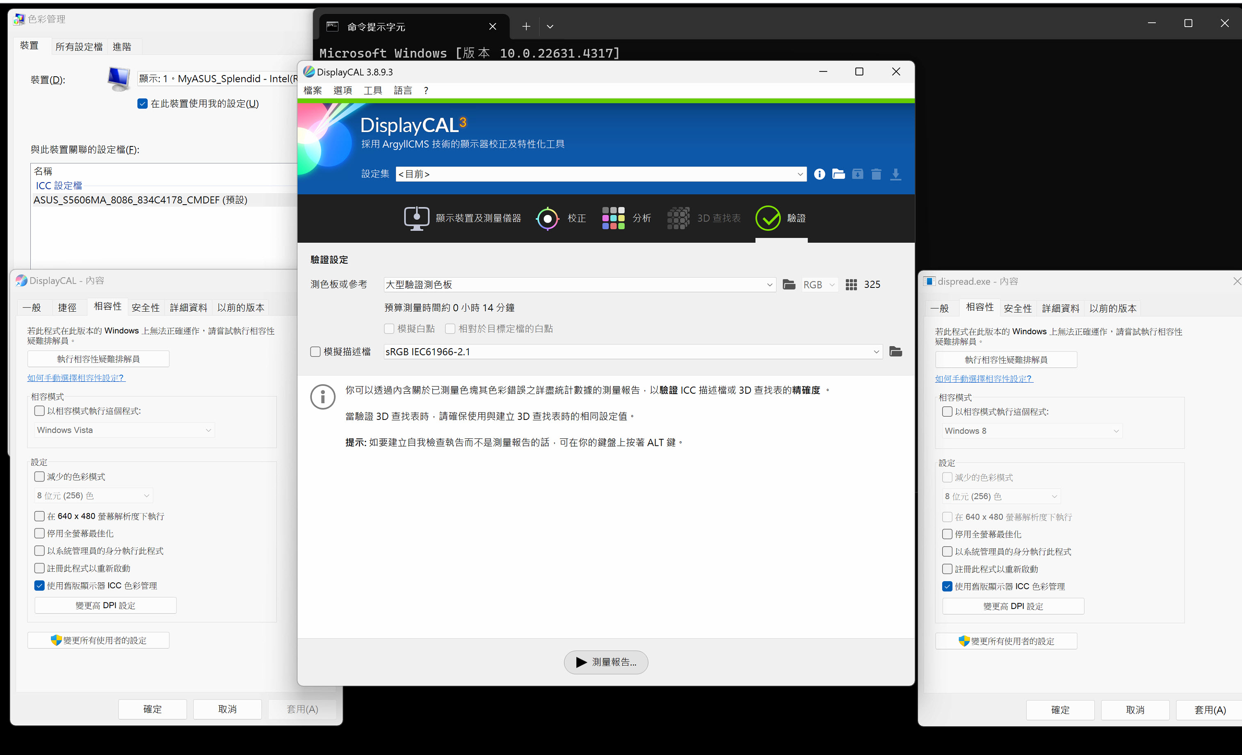
Task: Click the ? help menu in DisplayCAL
Action: 426,90
